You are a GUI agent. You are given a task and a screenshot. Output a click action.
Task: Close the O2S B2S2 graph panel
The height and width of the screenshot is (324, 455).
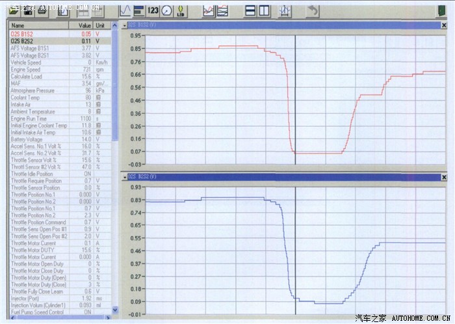point(444,177)
